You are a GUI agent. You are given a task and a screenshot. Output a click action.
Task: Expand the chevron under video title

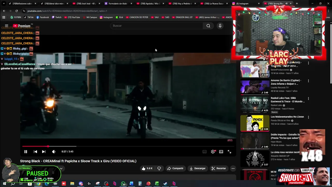point(61,168)
